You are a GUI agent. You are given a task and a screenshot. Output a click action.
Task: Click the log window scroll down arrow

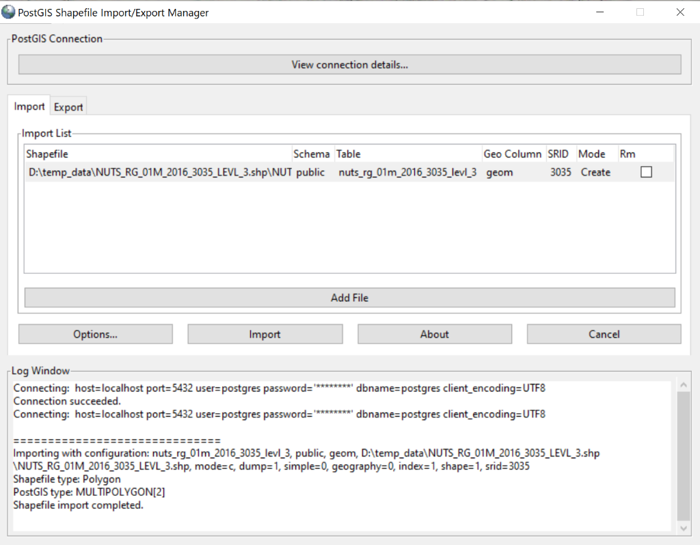click(x=683, y=528)
